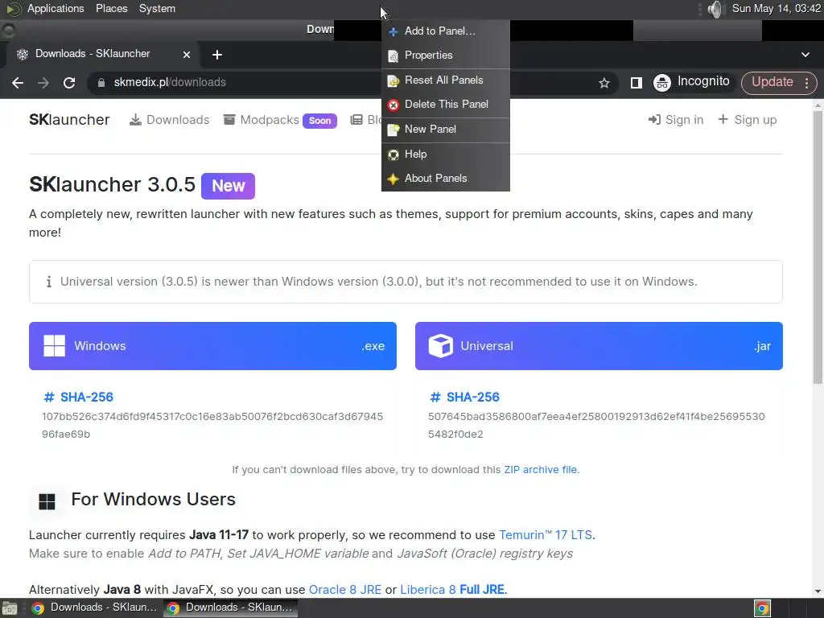Choose Reset All Panels
The width and height of the screenshot is (824, 618).
pyautogui.click(x=446, y=80)
